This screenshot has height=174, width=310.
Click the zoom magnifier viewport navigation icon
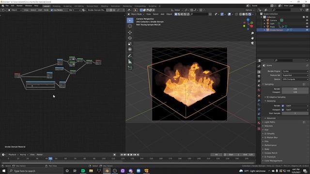[x=252, y=33]
